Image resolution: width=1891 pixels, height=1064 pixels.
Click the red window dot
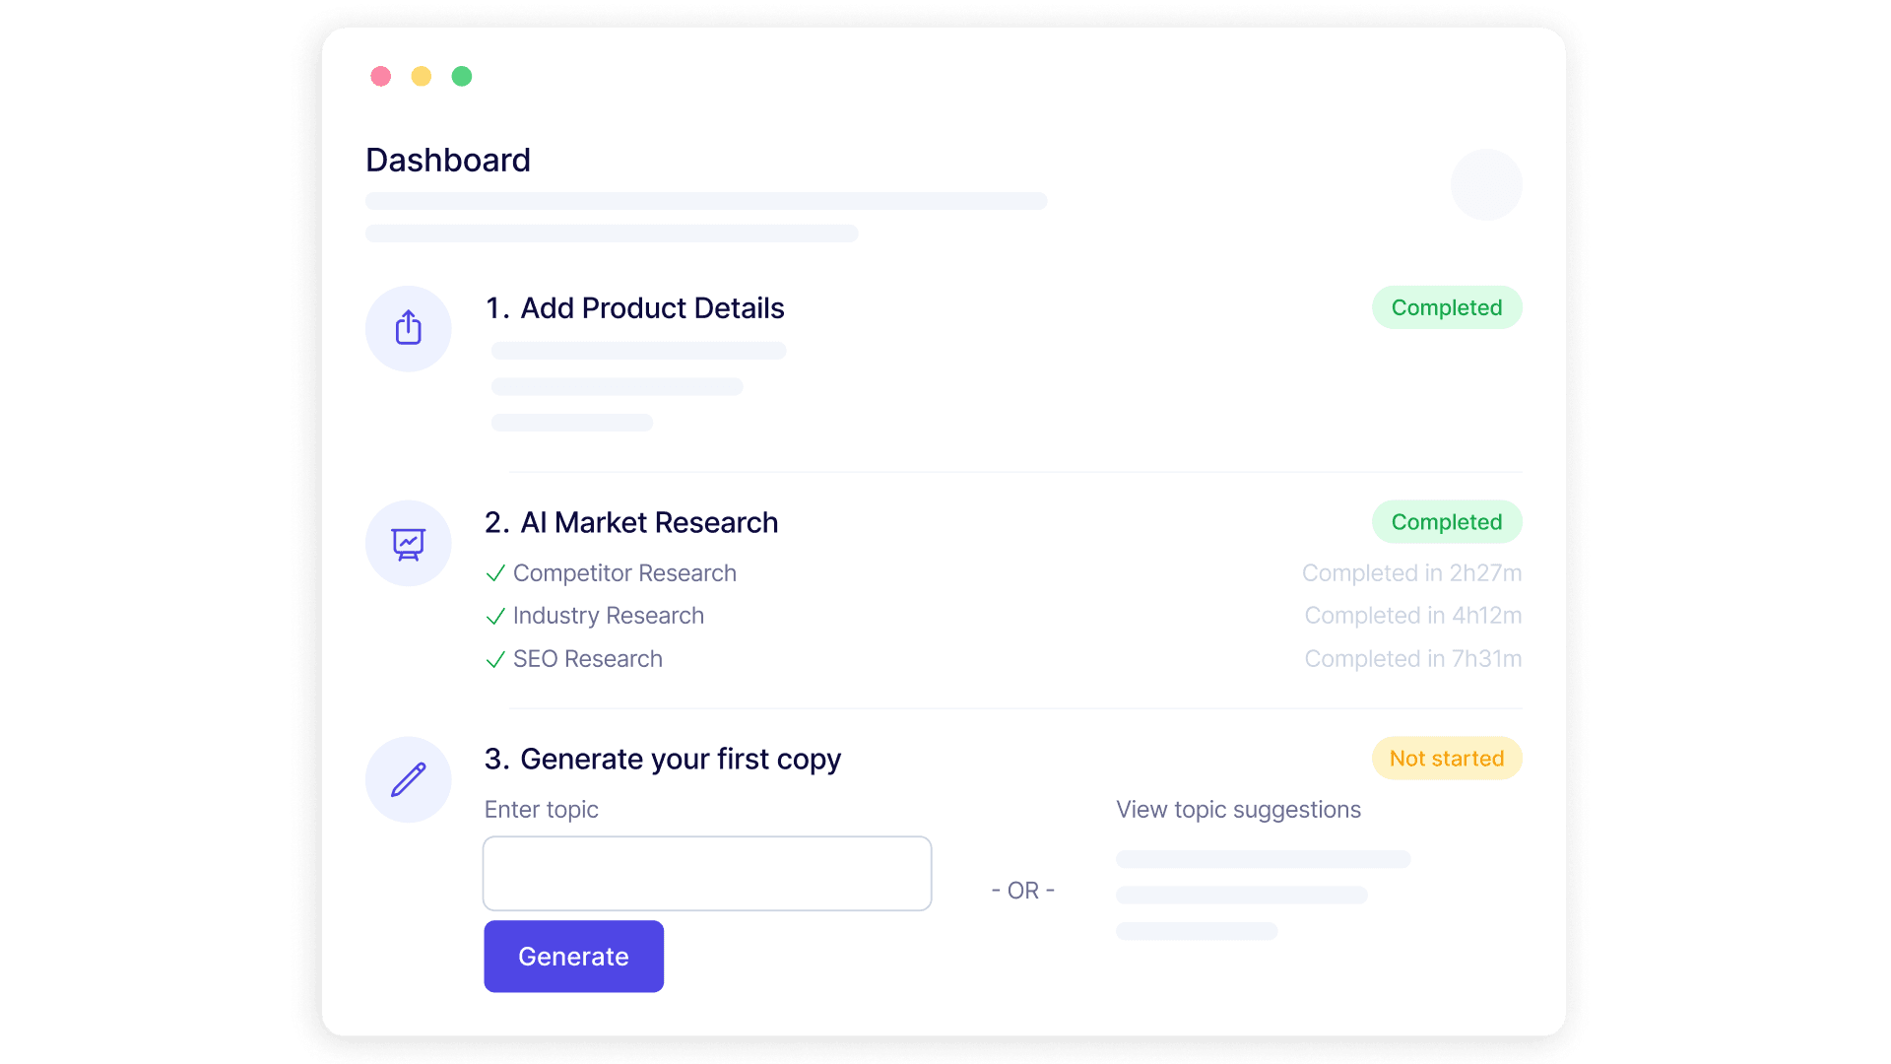point(381,76)
